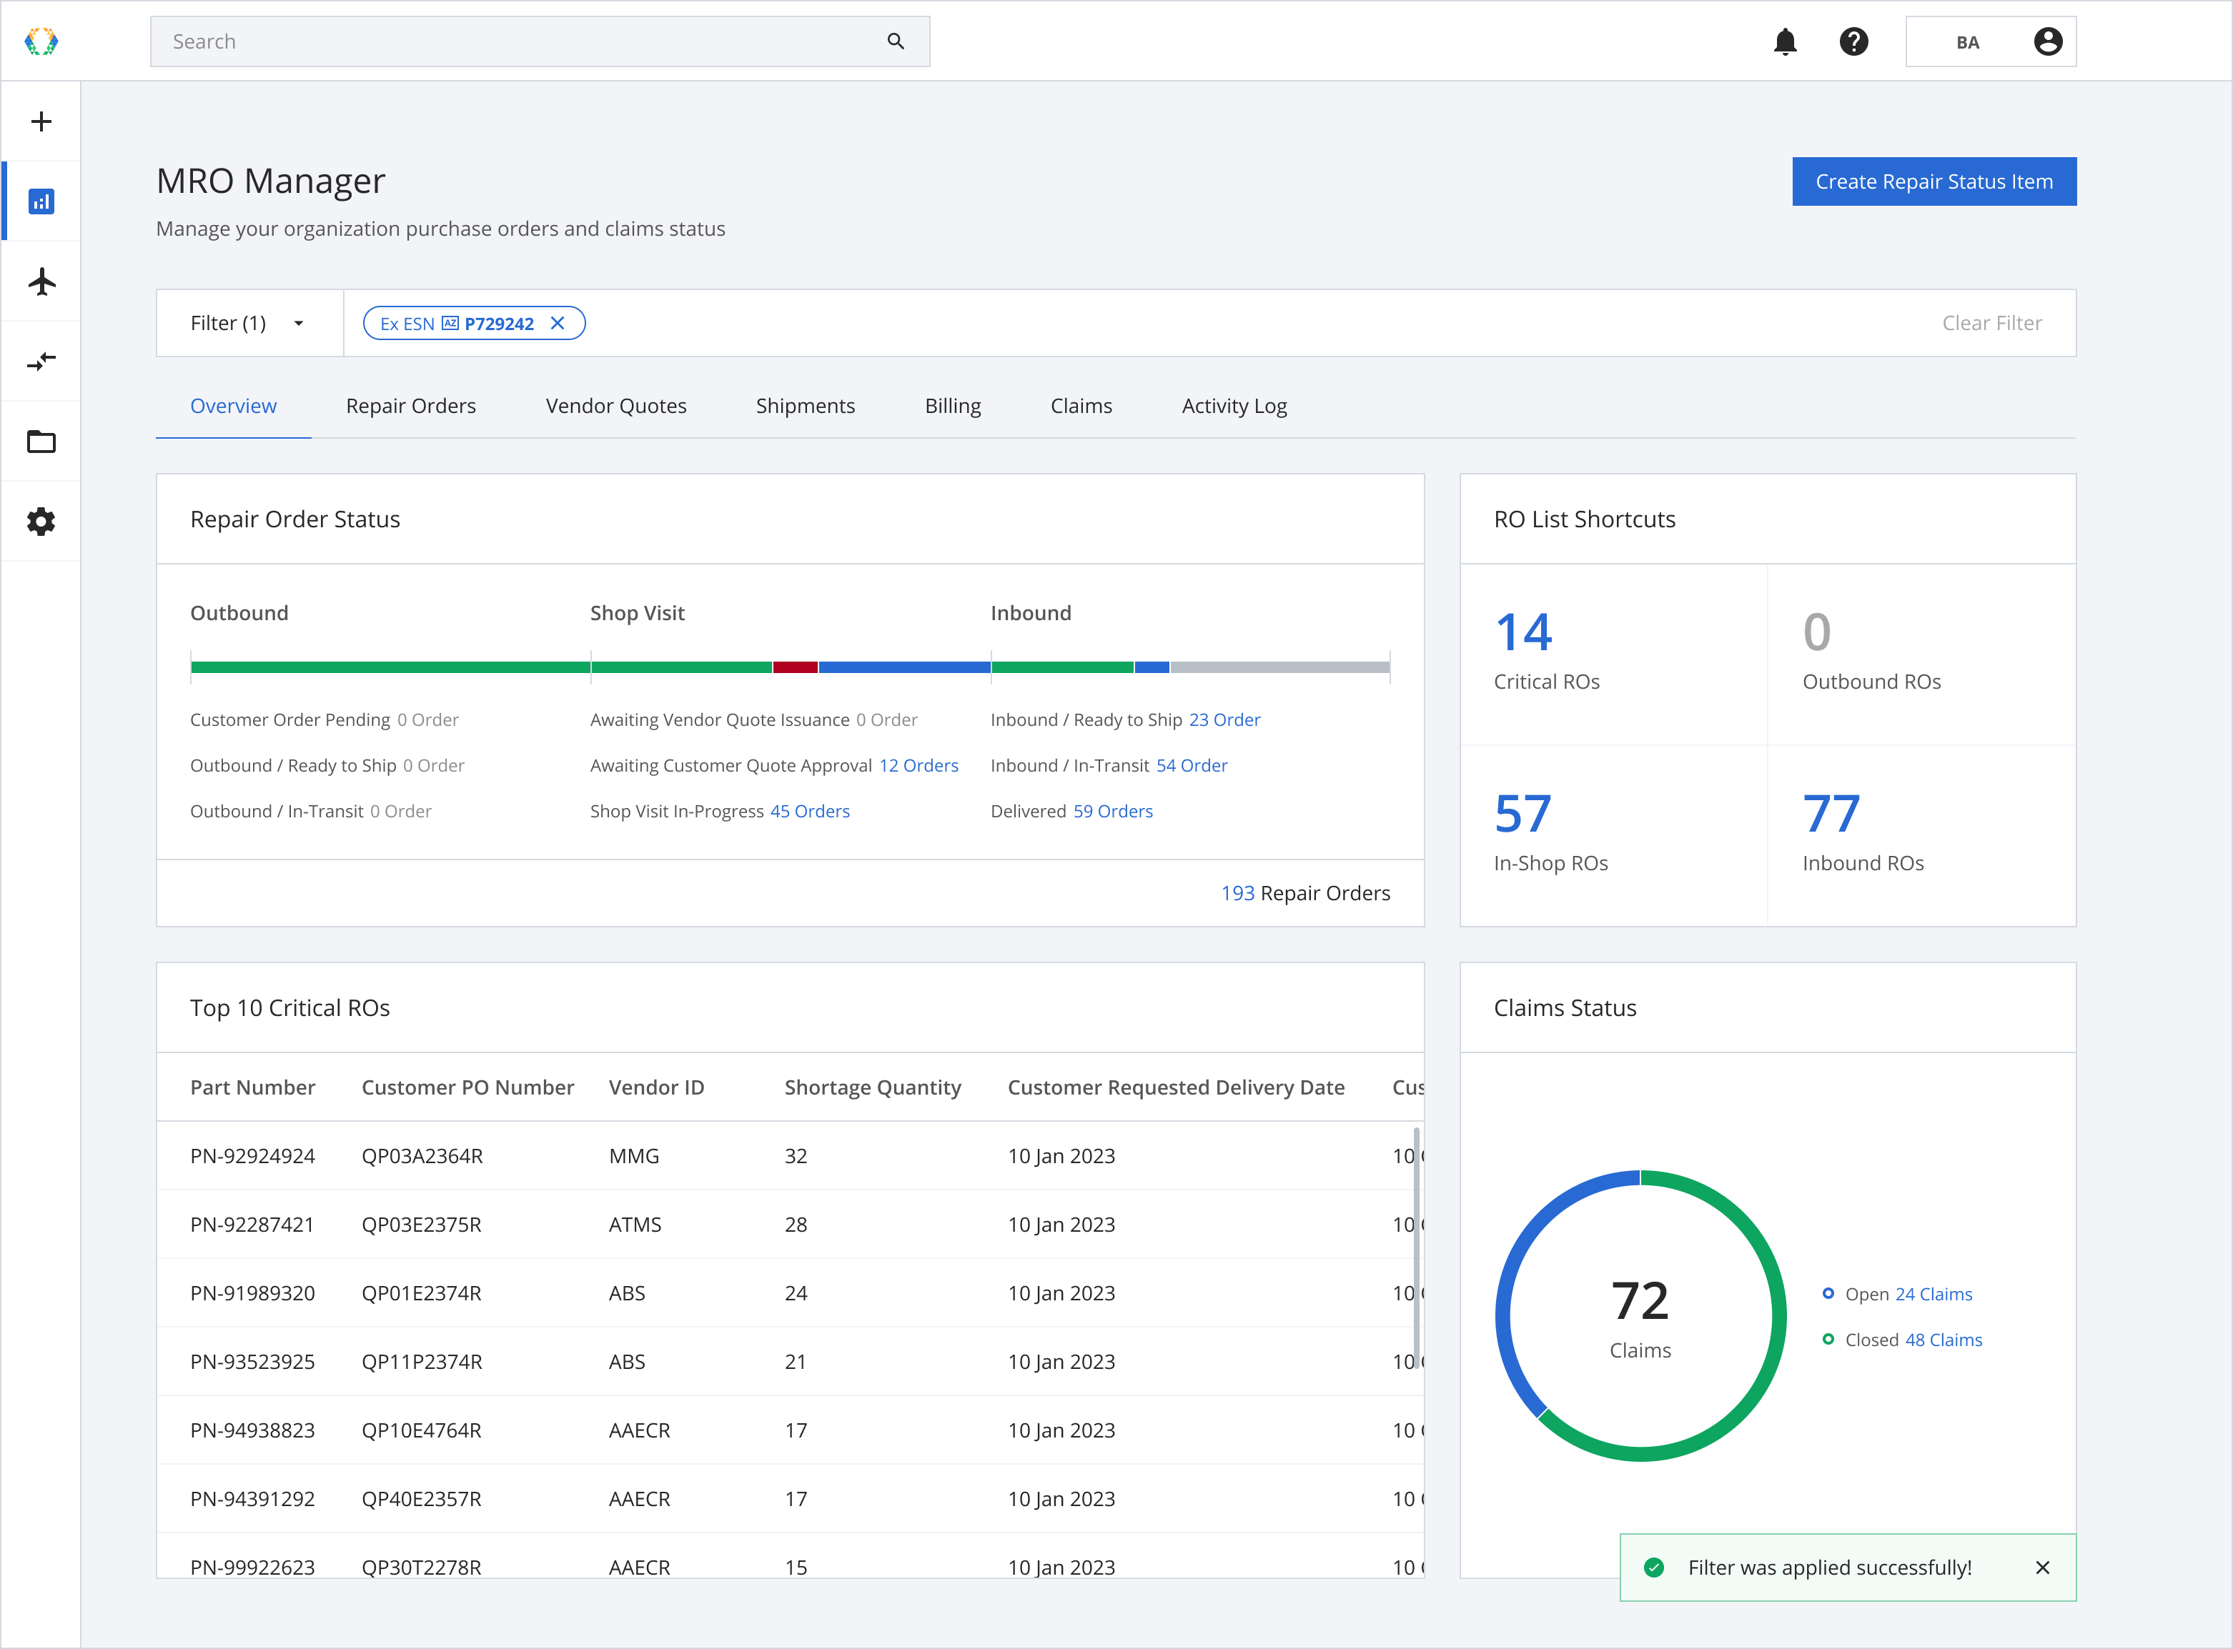
Task: Open notifications bell
Action: [x=1786, y=41]
